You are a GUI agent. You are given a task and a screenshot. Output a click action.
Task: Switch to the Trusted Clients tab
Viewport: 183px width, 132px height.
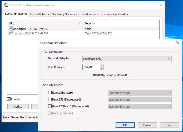(39, 14)
